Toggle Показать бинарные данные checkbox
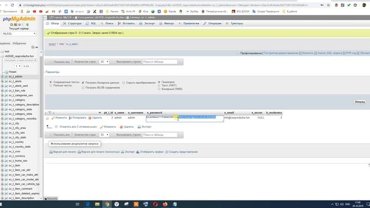The height and width of the screenshot is (208, 370). click(83, 83)
